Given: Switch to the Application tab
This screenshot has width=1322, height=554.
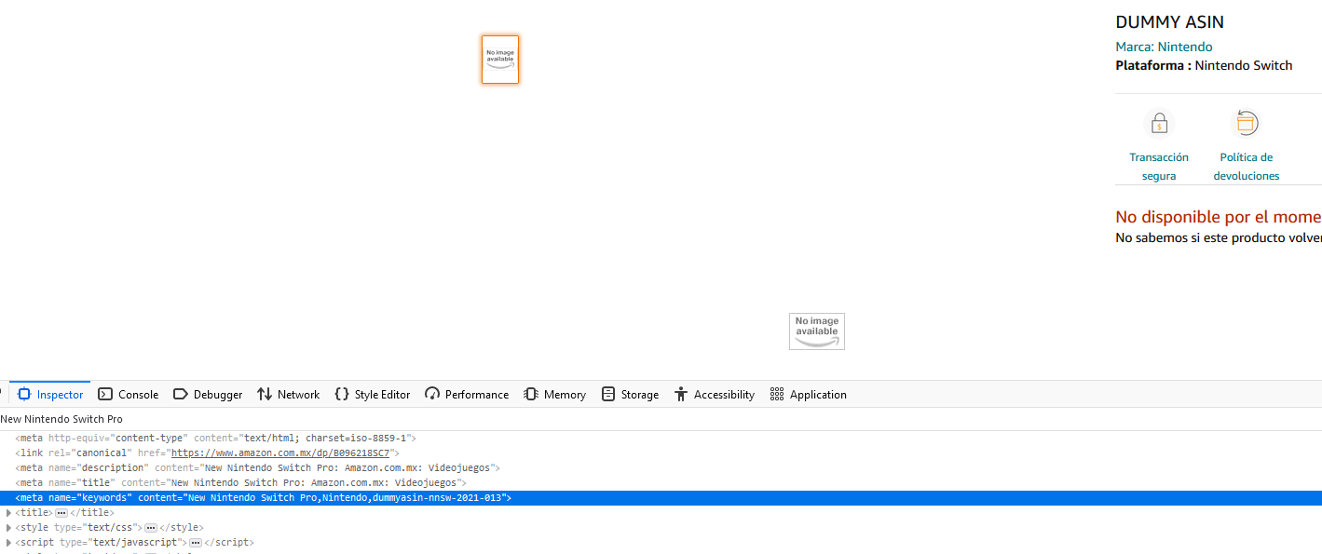Looking at the screenshot, I should [x=808, y=395].
